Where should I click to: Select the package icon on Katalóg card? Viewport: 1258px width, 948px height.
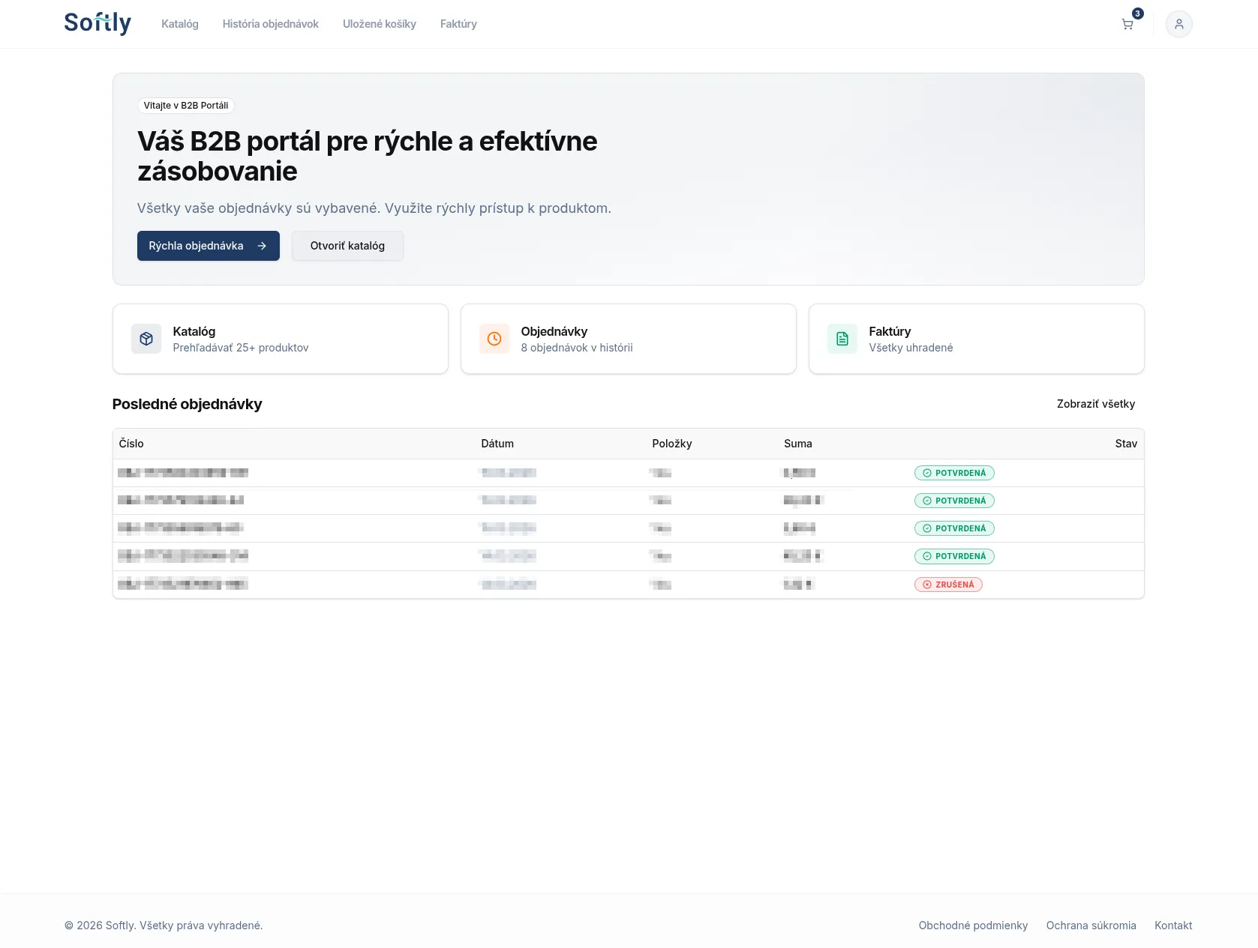point(146,339)
